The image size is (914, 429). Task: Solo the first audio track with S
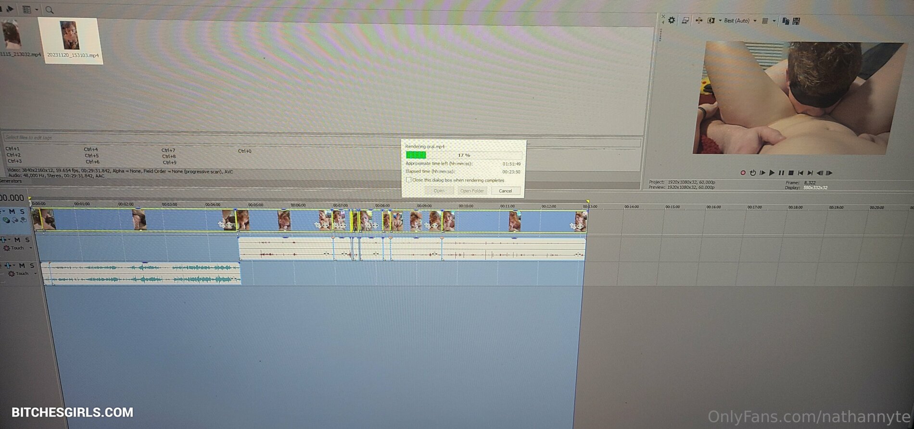[x=27, y=240]
